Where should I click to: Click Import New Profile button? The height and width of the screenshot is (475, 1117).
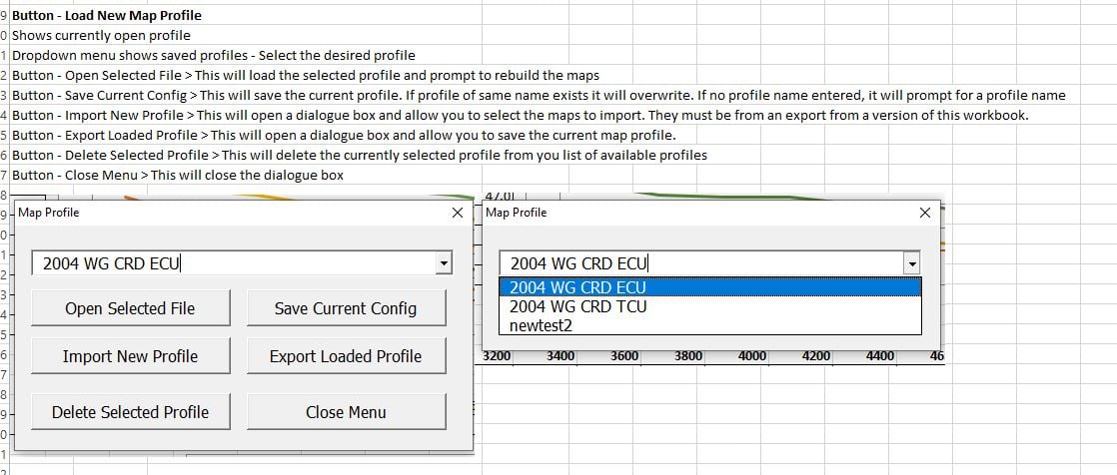tap(130, 356)
